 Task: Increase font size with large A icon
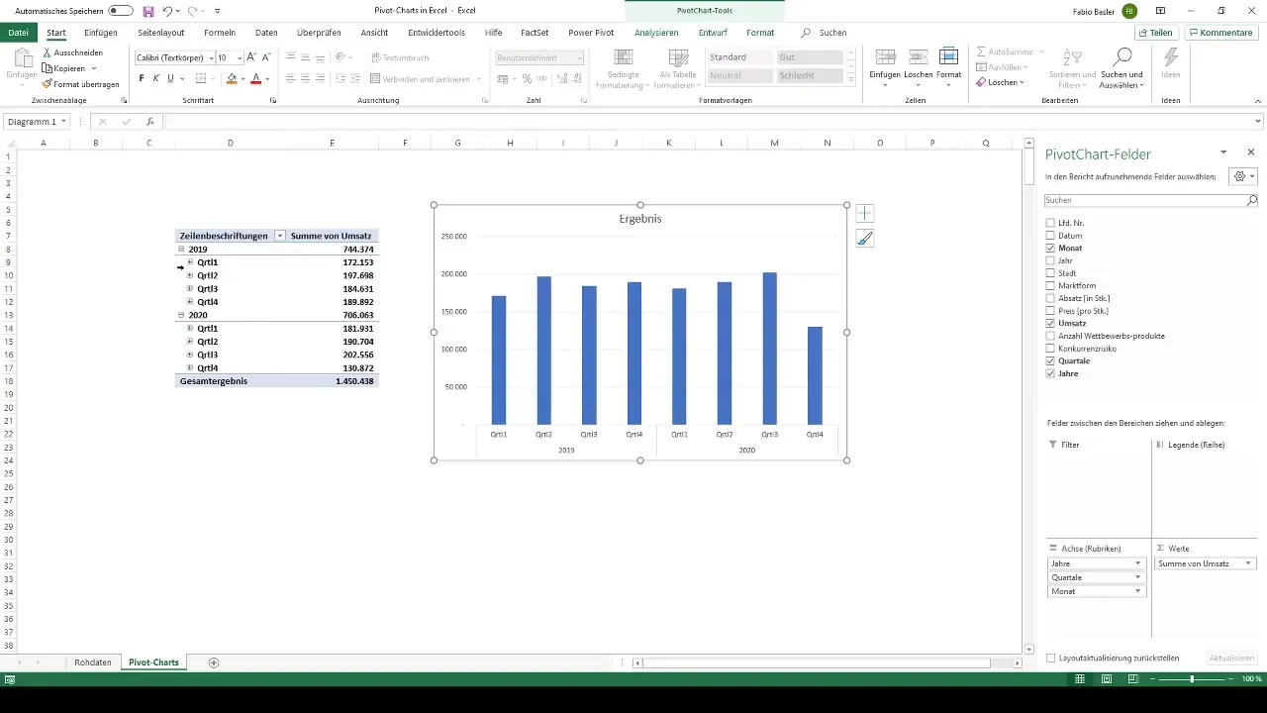click(x=251, y=58)
